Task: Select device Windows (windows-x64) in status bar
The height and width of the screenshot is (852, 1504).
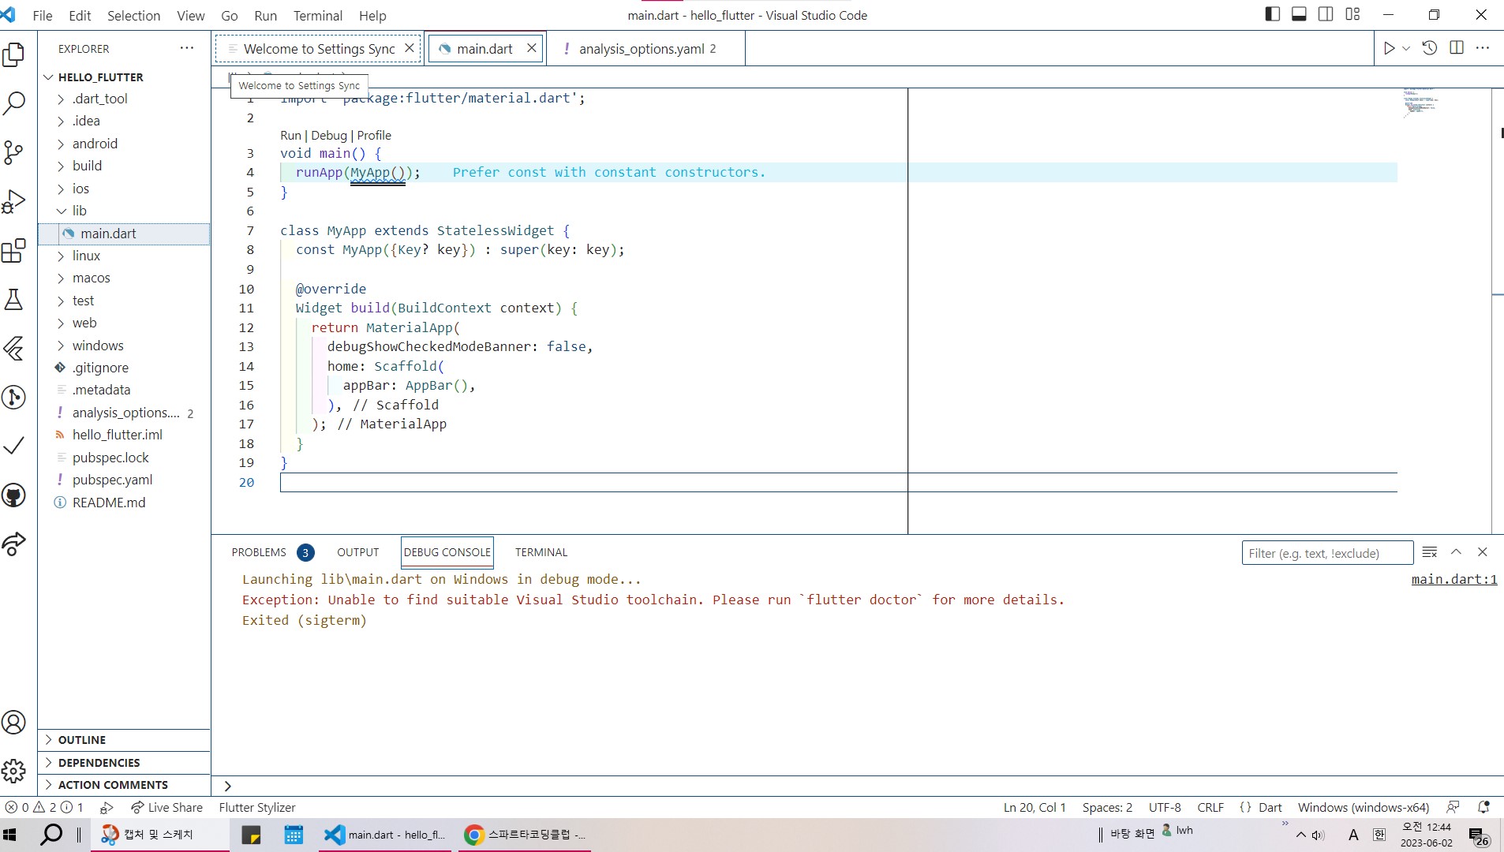Action: [x=1364, y=807]
